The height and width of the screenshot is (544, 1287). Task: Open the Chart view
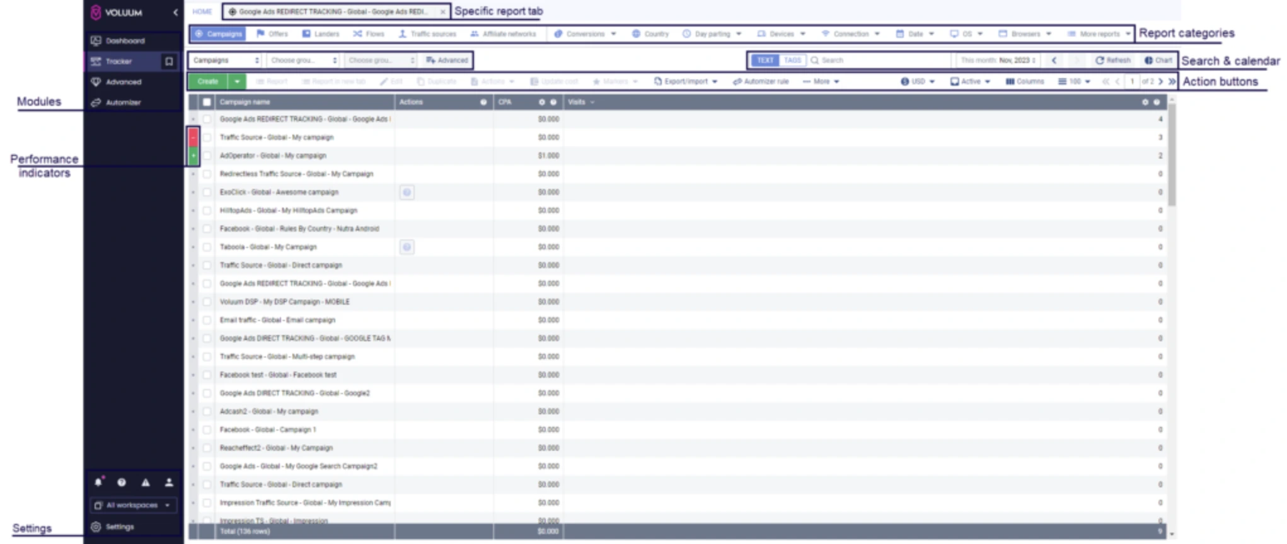(1158, 60)
